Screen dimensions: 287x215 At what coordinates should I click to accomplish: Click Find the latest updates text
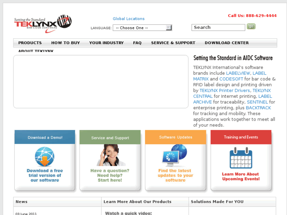(175, 175)
